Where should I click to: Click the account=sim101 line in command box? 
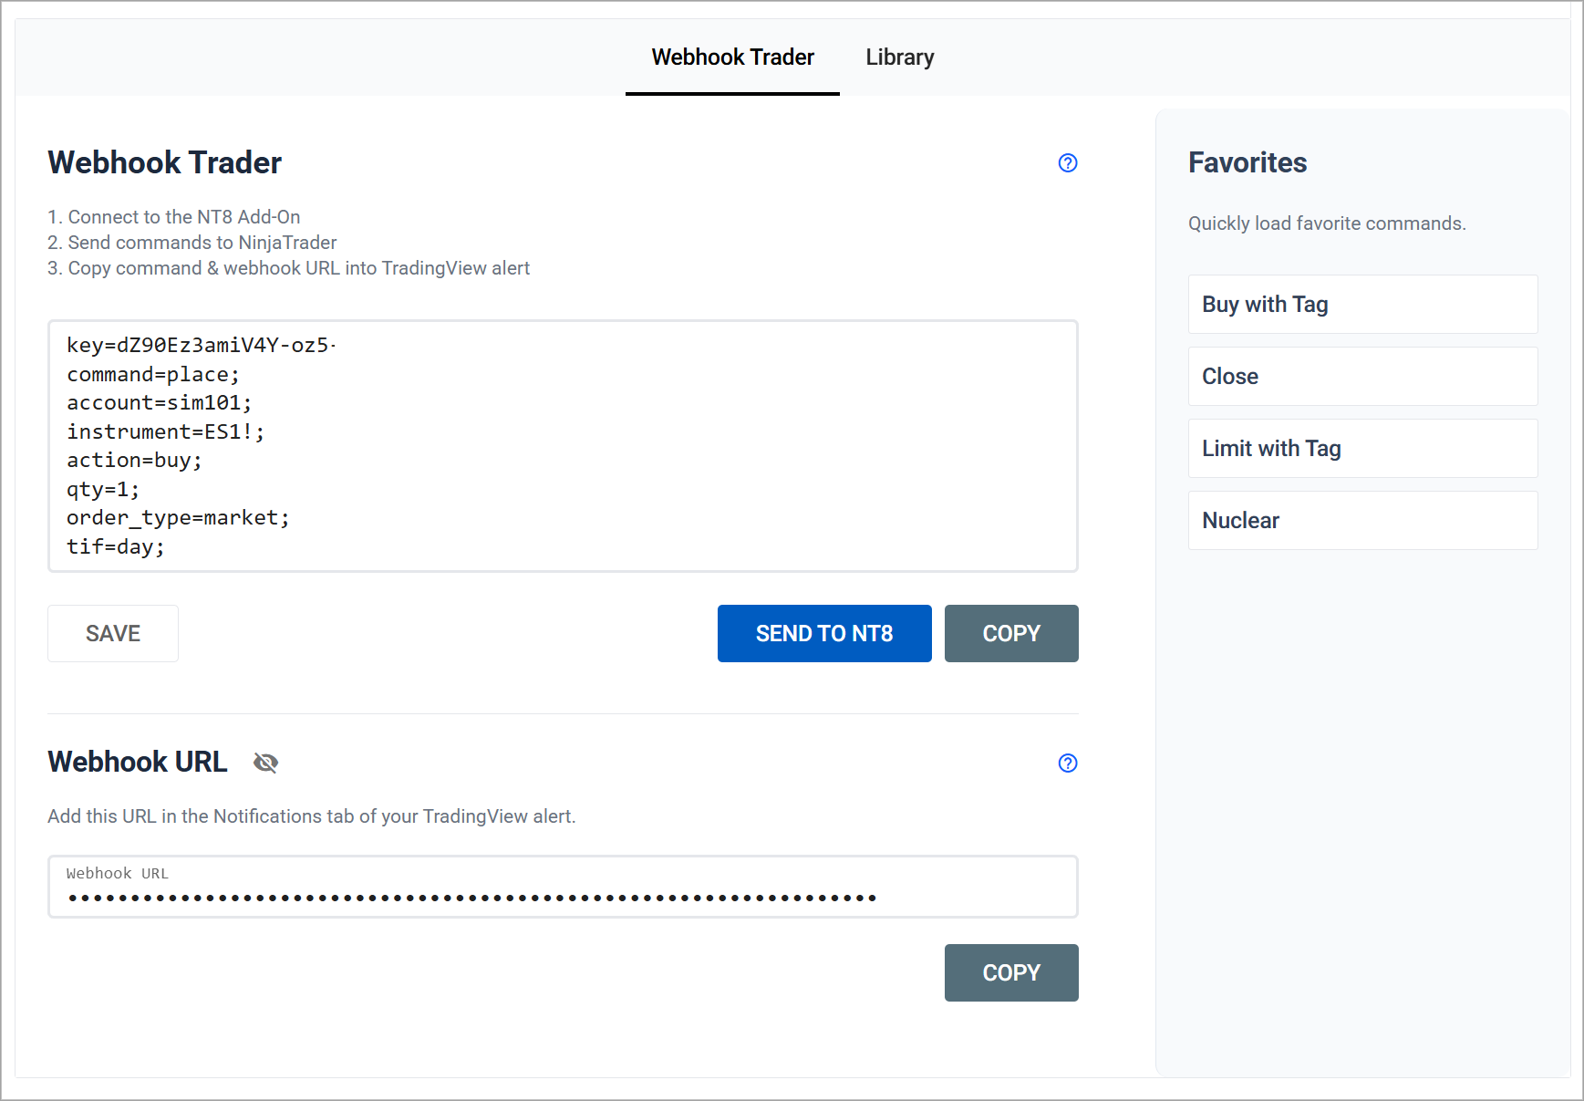(159, 403)
